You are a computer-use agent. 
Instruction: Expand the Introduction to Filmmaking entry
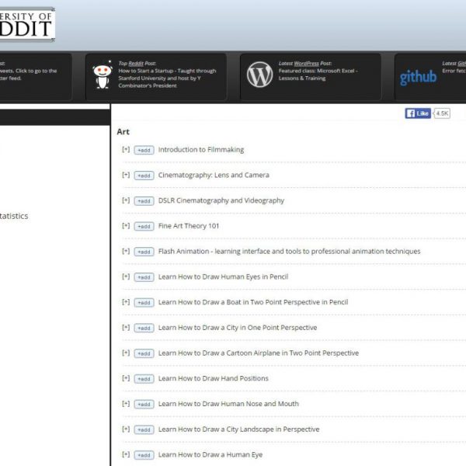coord(126,149)
